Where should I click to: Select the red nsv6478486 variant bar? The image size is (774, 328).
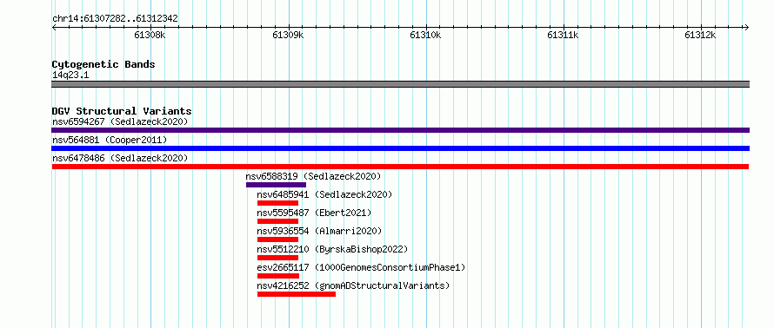(400, 167)
